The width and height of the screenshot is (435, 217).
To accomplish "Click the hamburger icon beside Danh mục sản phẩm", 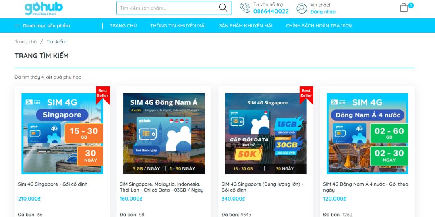I will [17, 26].
